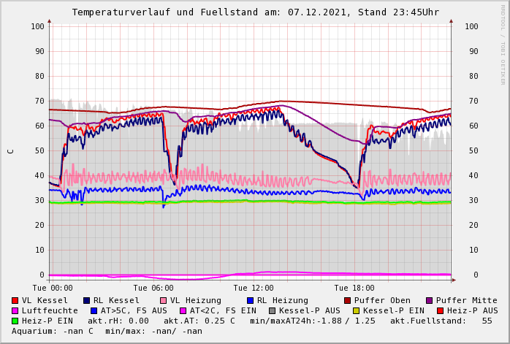Click the pink VL Heizung legend swatch
The image size is (510, 344).
point(163,301)
